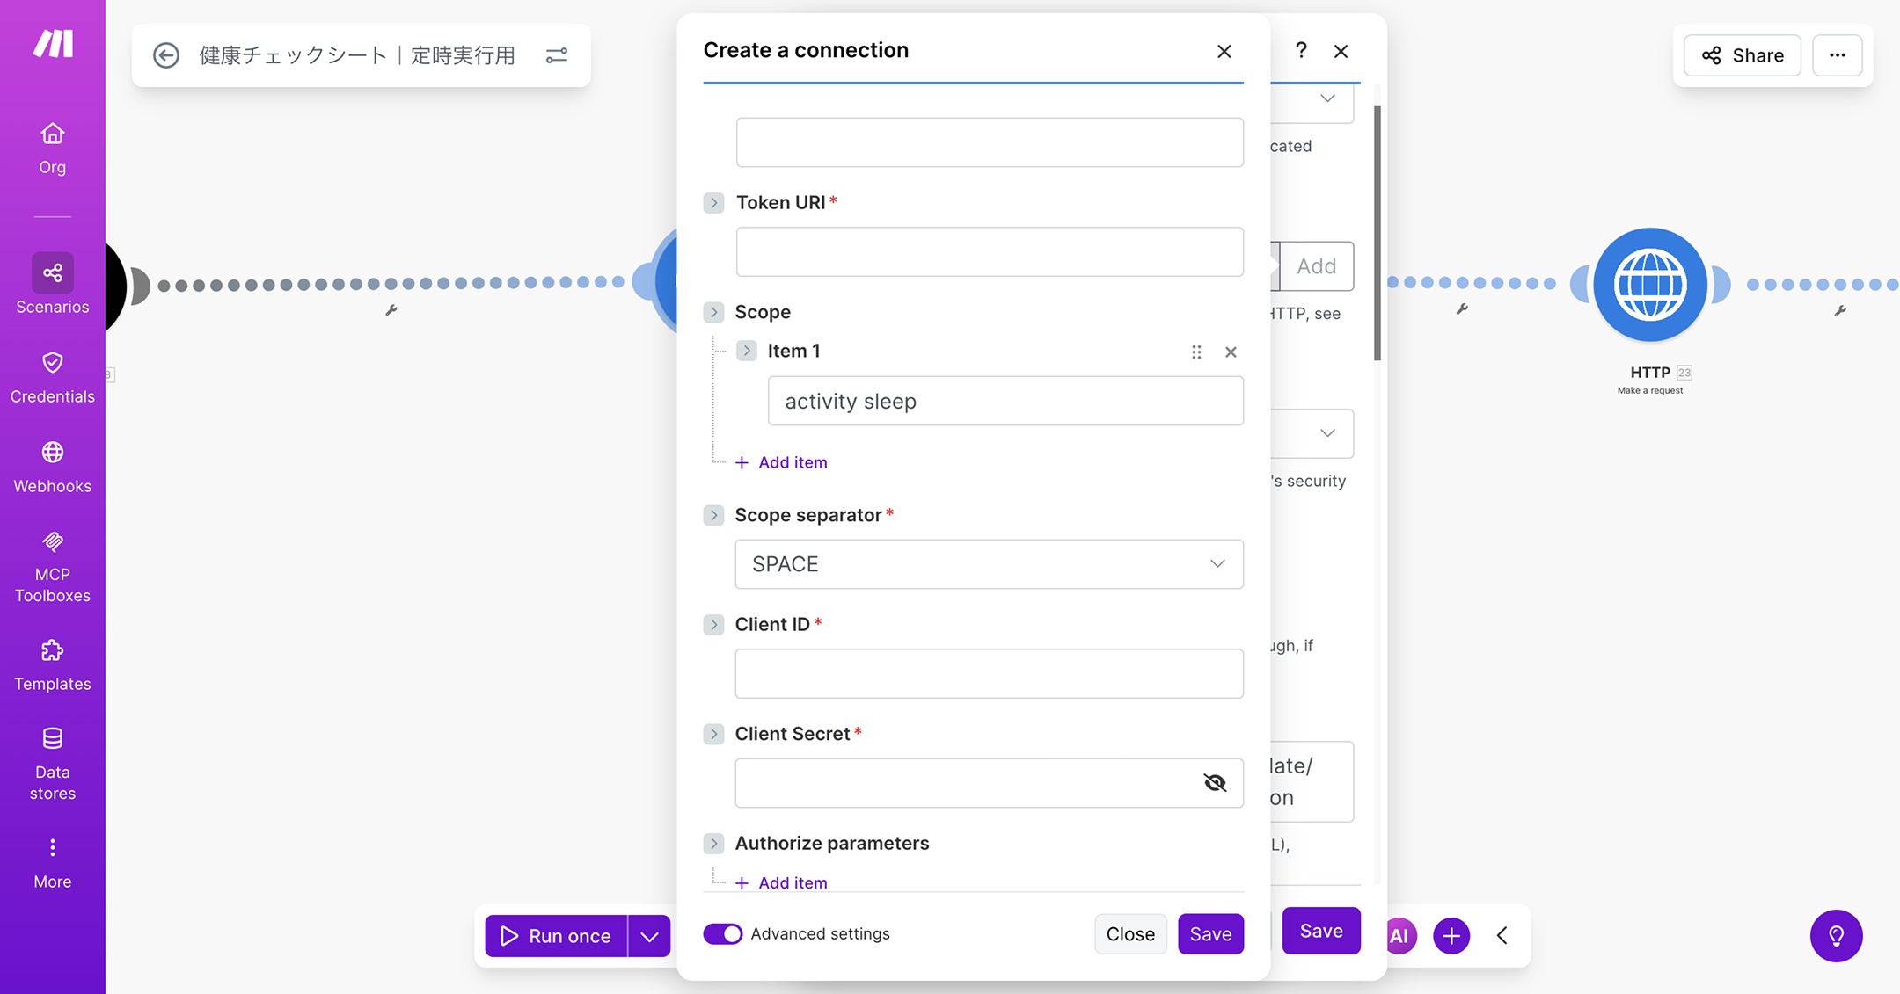Expand the Token URI field chevron
The width and height of the screenshot is (1900, 994).
pos(713,203)
